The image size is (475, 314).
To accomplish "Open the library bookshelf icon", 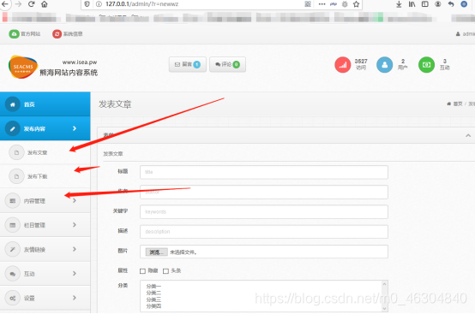I will [x=412, y=4].
